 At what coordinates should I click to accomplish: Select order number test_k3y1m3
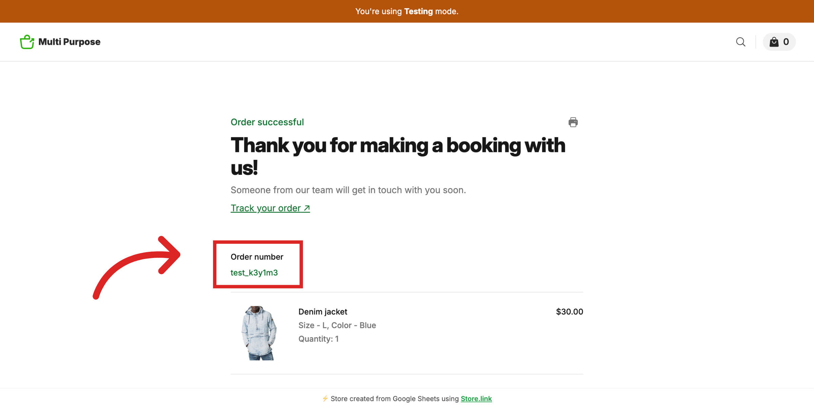click(254, 273)
